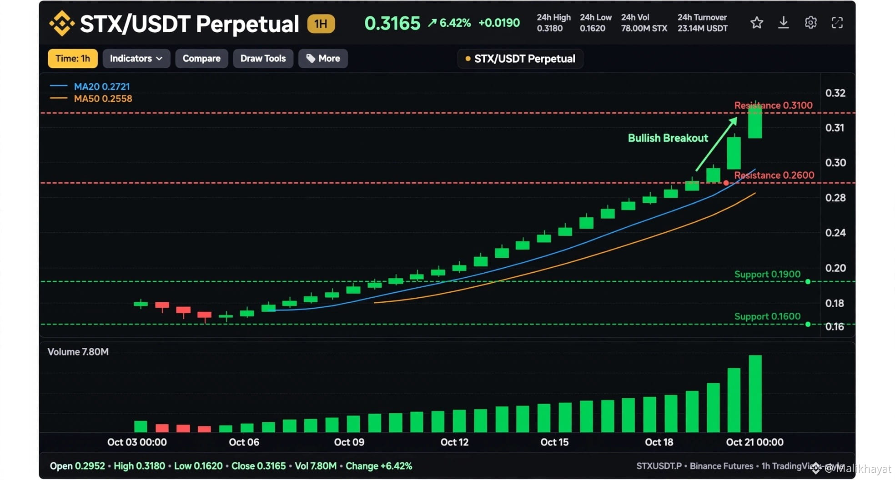Screen dimensions: 895x480
Task: Click the Oct 12 time axis label
Action: [x=454, y=442]
